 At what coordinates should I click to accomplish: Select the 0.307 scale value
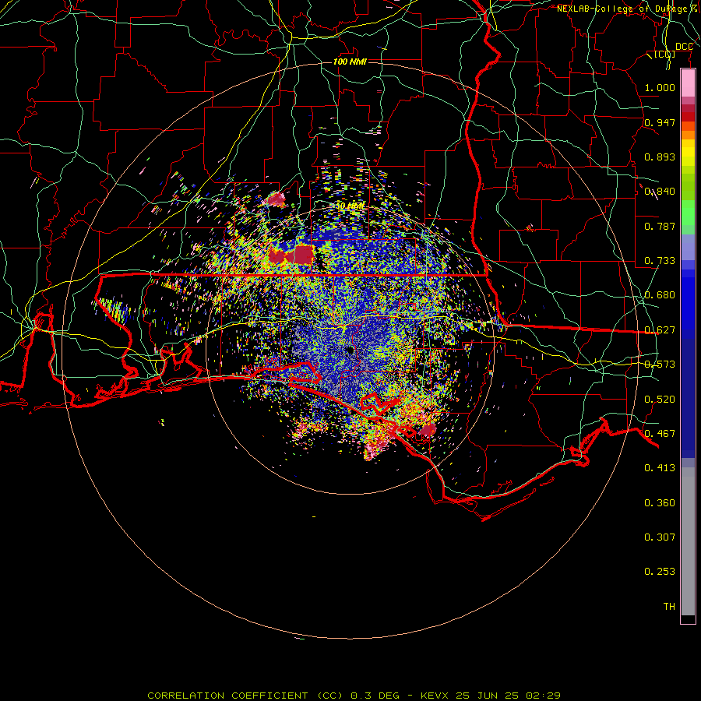660,537
